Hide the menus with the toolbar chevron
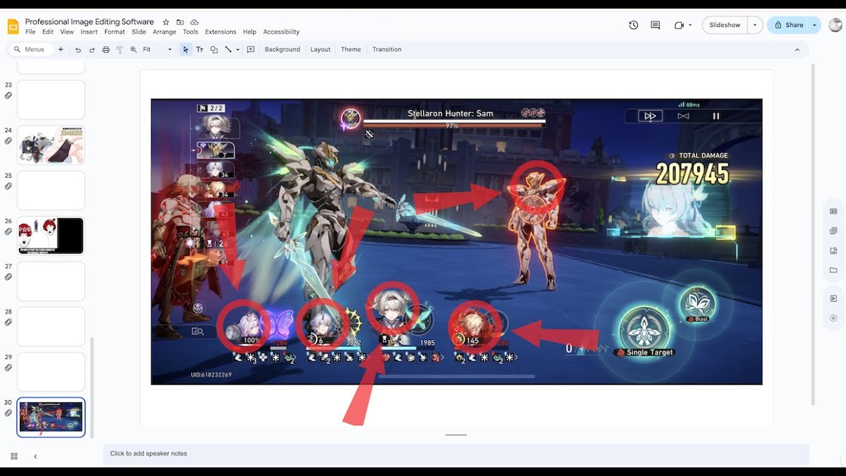The height and width of the screenshot is (476, 846). point(797,50)
